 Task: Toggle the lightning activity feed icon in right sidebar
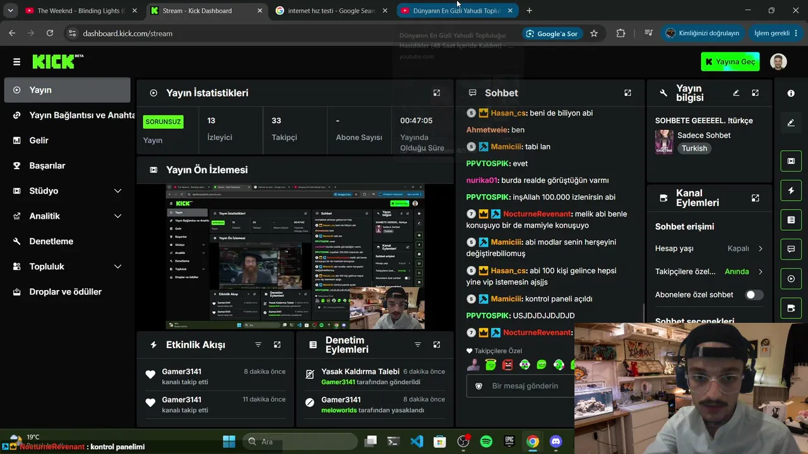pos(791,190)
